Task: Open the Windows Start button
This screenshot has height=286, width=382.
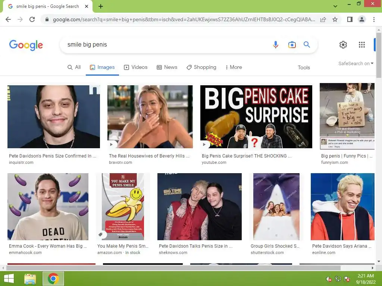Action: click(x=9, y=279)
